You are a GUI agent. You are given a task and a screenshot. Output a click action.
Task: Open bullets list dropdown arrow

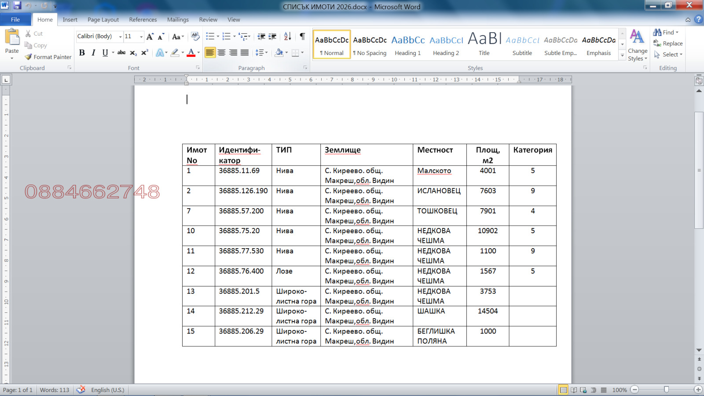coord(218,37)
